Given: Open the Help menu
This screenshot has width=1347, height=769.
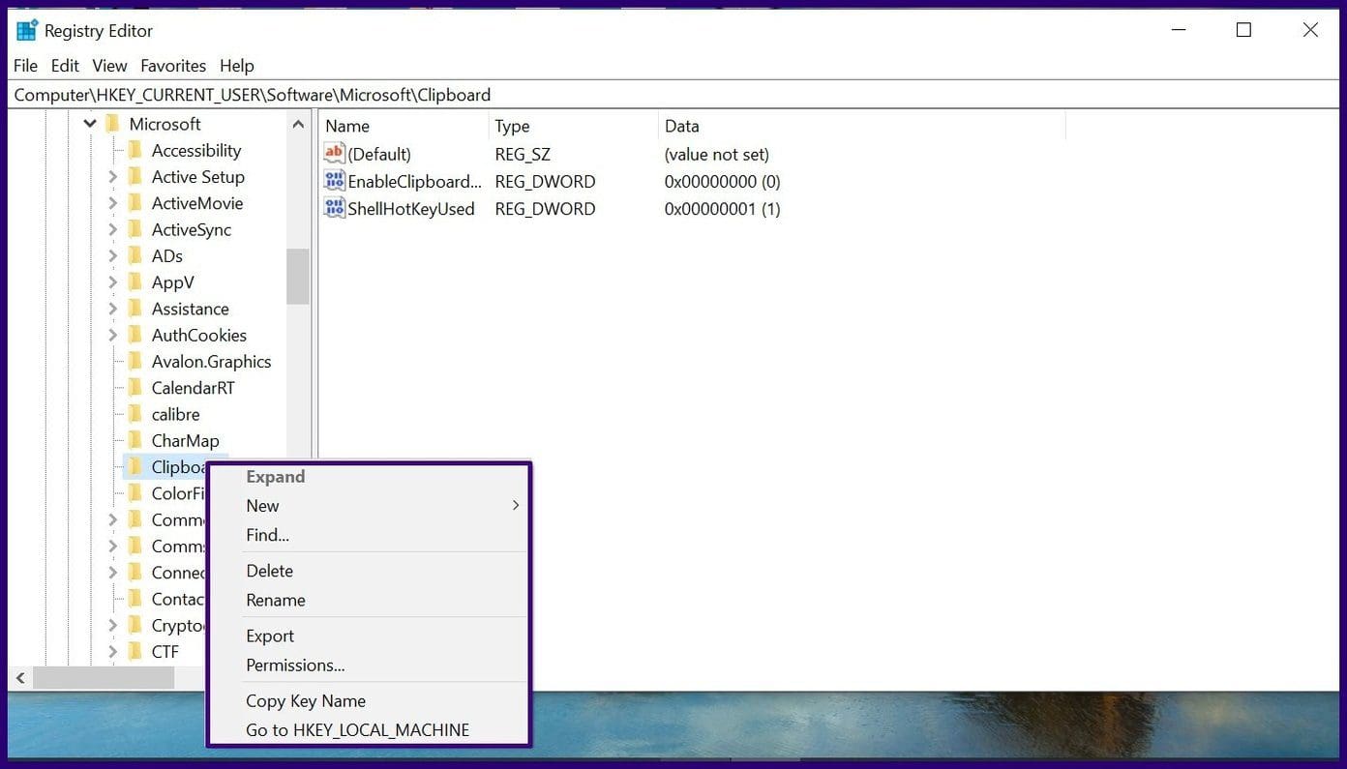Looking at the screenshot, I should 237,66.
